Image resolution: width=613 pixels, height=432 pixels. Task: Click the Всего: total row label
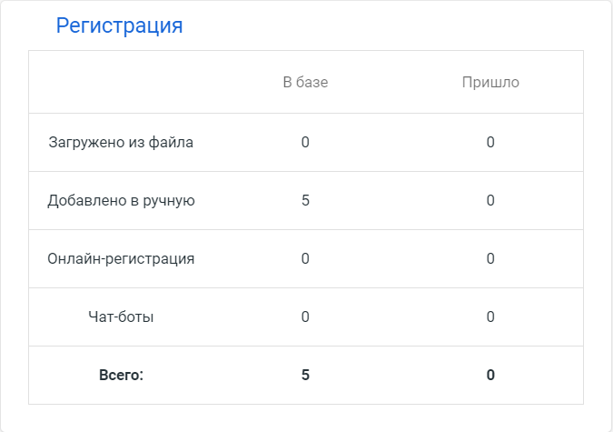pyautogui.click(x=121, y=375)
